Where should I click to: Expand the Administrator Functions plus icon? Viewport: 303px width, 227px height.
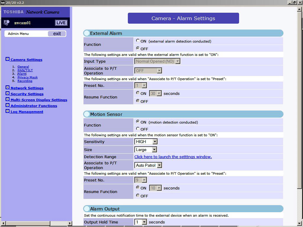[8, 106]
